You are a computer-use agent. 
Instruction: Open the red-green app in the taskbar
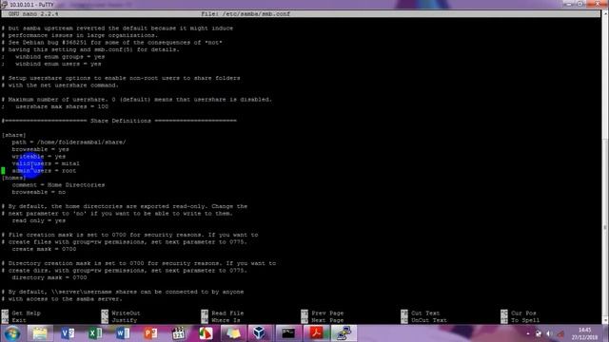pos(206,333)
